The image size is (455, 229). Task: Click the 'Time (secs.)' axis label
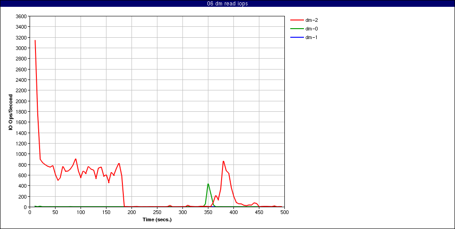[x=157, y=219]
